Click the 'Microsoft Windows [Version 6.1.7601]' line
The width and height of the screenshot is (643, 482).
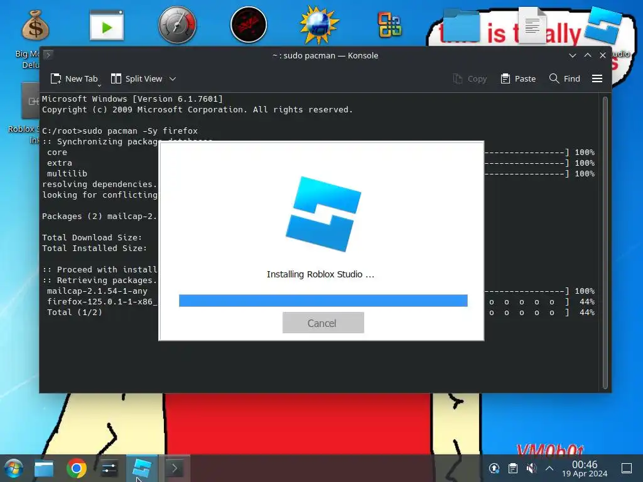coord(132,99)
